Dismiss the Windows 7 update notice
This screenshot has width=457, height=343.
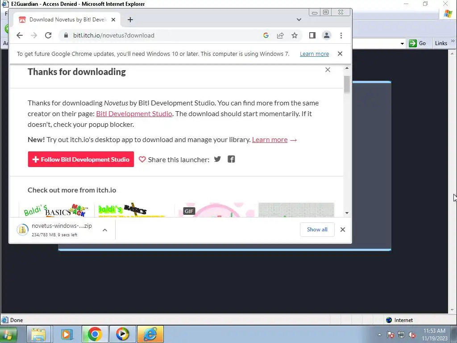click(x=340, y=54)
